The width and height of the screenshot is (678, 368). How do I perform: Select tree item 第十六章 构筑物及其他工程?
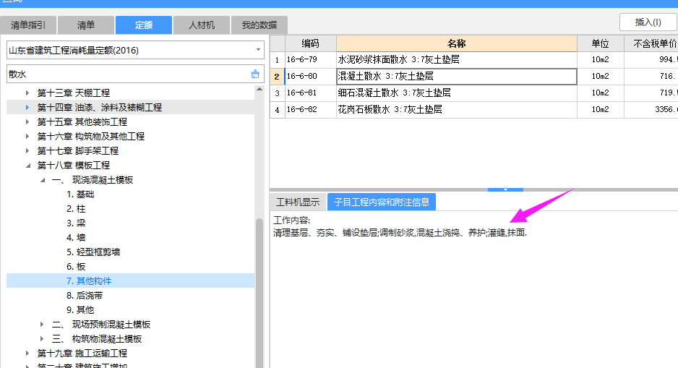(x=91, y=136)
